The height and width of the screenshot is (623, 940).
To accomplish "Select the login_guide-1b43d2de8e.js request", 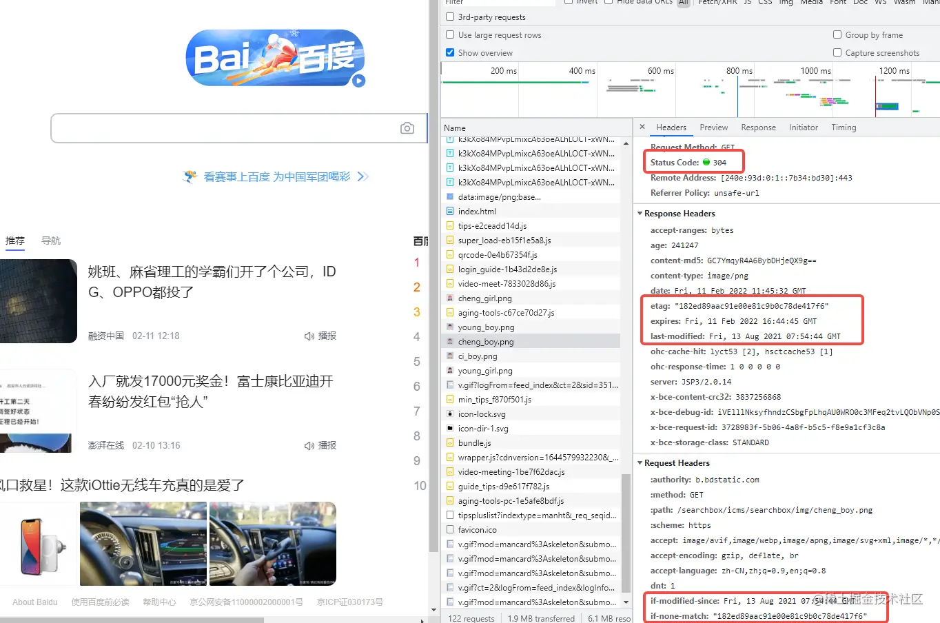I will tap(531, 269).
